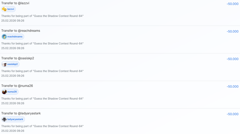
Task: Open the lazzvi username link
Action: click(11, 9)
